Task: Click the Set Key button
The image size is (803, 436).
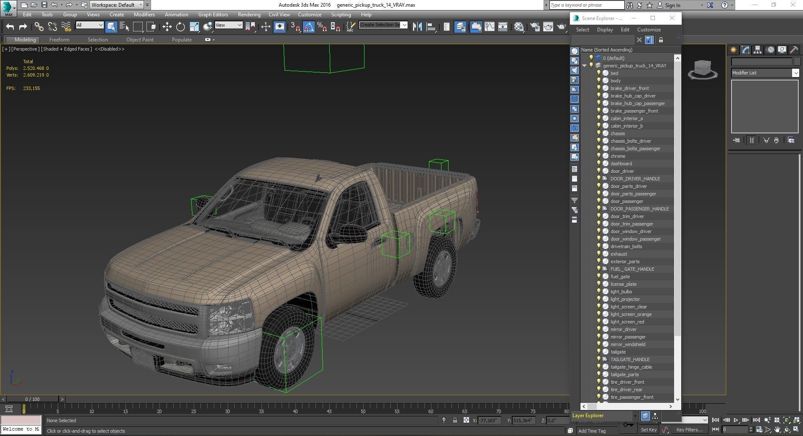Action: coord(649,430)
